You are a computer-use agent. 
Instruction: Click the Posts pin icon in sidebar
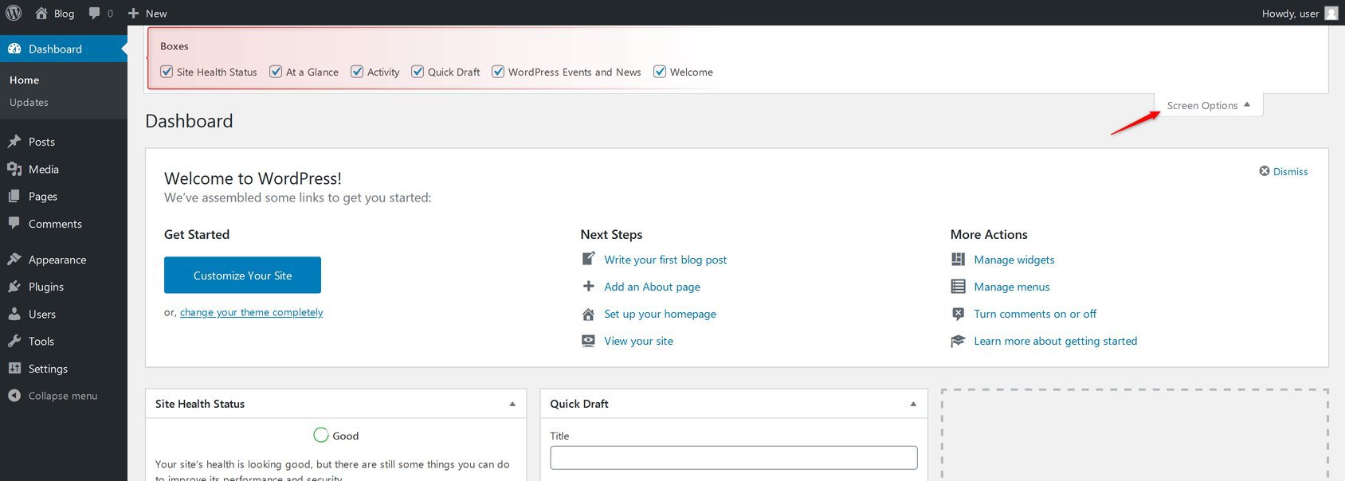tap(14, 142)
